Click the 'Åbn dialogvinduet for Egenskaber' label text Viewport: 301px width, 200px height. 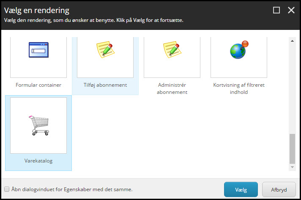pos(72,189)
